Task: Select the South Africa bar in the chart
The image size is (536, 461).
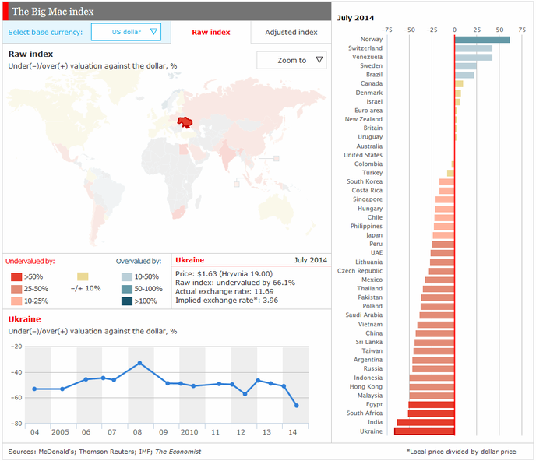Action: click(x=431, y=413)
